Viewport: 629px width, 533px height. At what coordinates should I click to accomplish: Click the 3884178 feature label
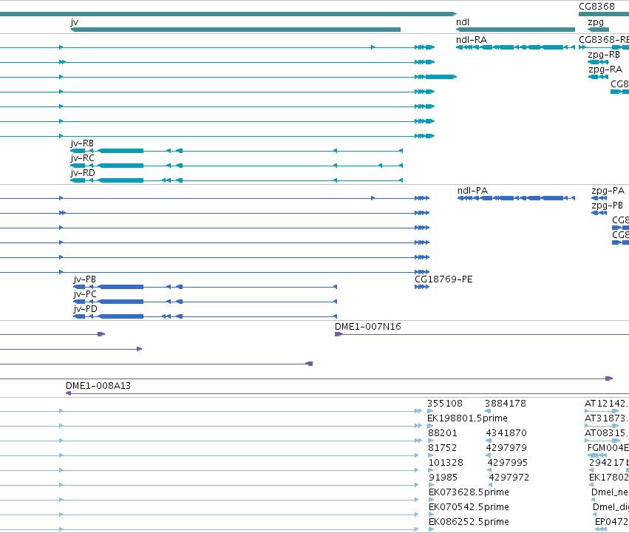click(506, 404)
